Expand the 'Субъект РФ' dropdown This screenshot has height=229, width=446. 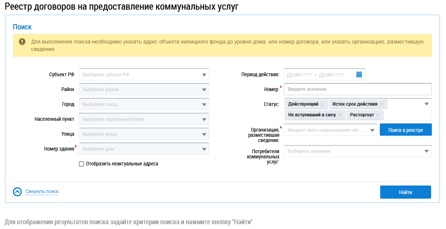pyautogui.click(x=204, y=75)
